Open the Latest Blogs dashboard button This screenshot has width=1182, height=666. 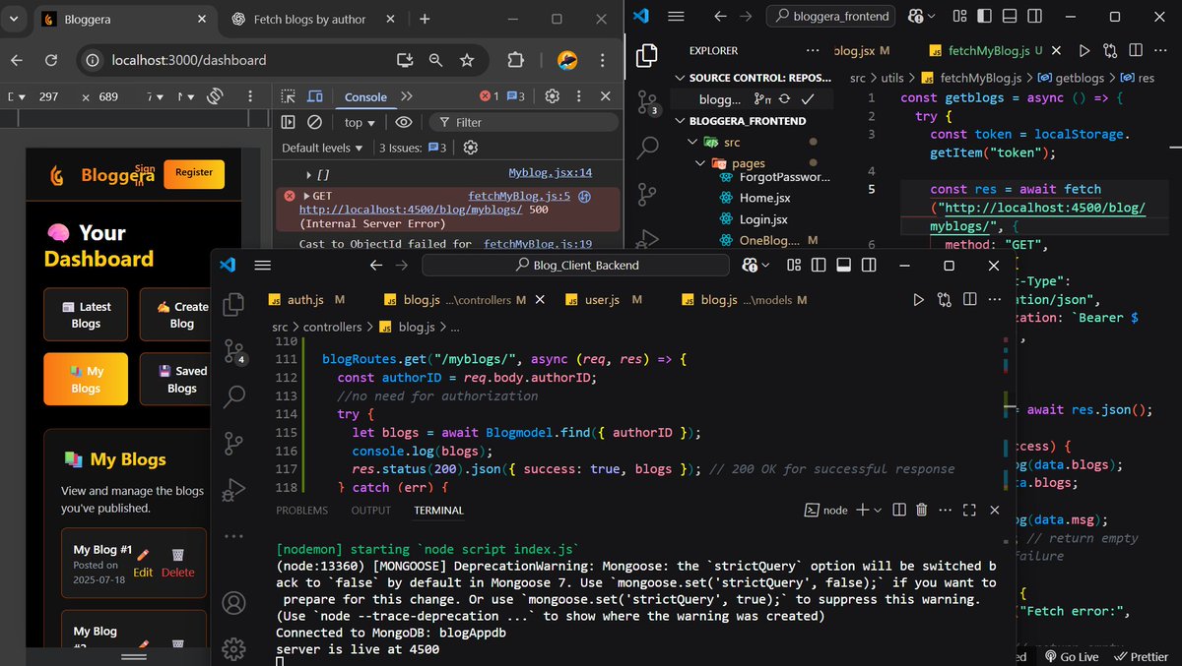(86, 315)
